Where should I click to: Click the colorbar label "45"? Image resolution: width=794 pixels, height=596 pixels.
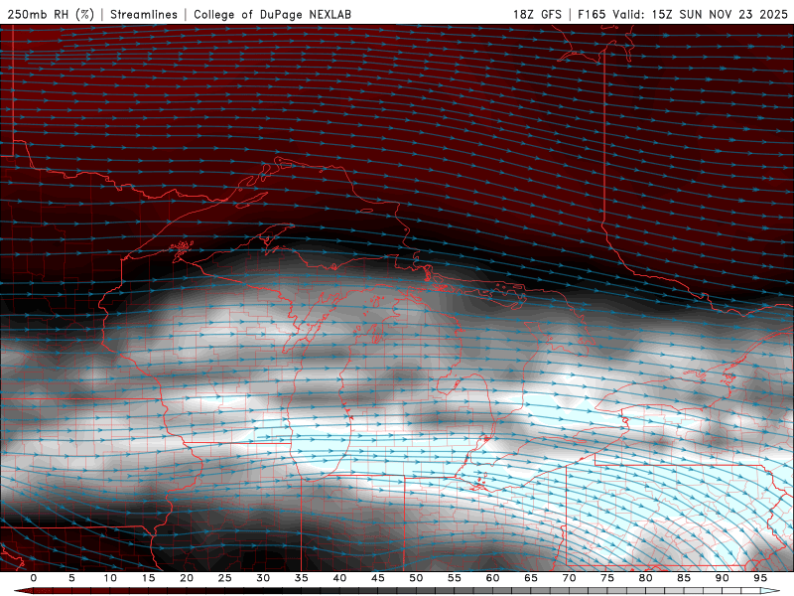point(378,578)
